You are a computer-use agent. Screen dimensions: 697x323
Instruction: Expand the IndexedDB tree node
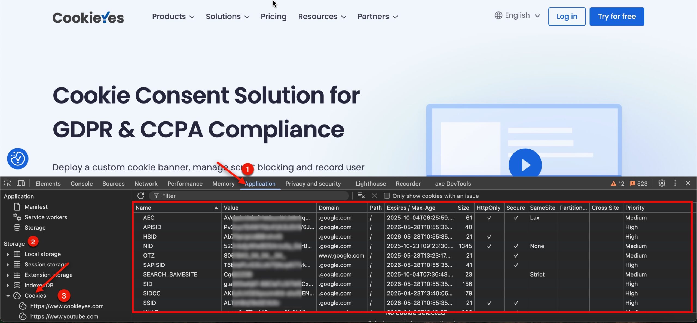[x=8, y=286]
